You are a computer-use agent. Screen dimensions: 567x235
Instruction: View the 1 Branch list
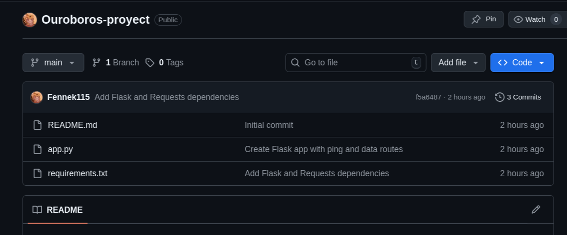pyautogui.click(x=116, y=63)
